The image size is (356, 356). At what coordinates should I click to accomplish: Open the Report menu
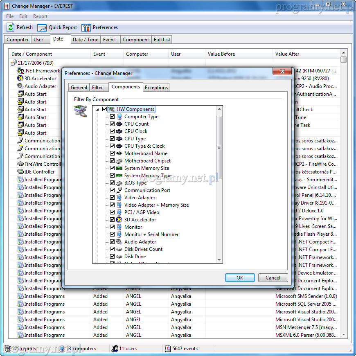point(40,16)
